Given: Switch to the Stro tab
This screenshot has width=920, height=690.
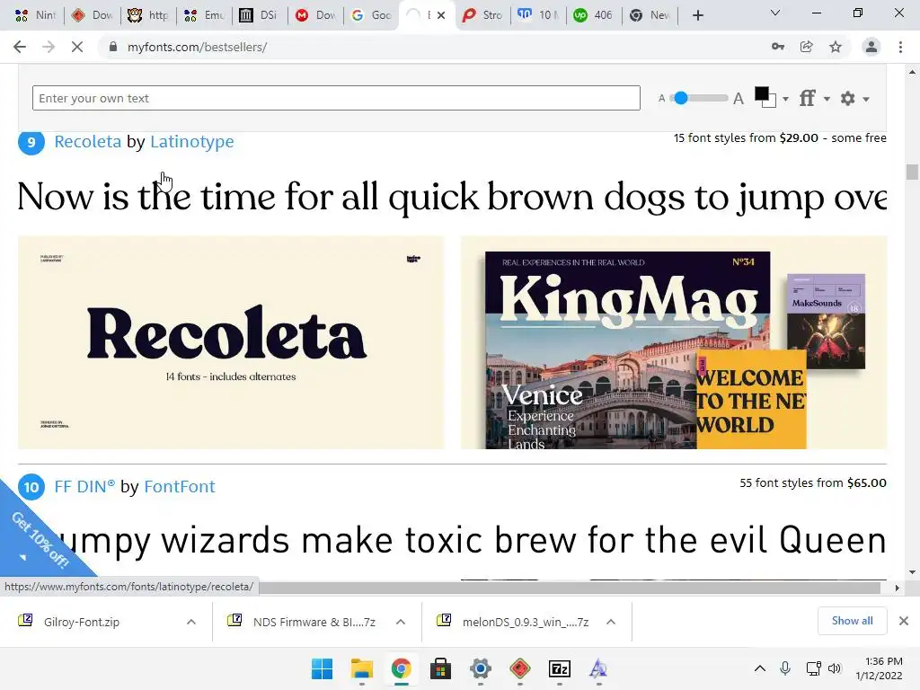Looking at the screenshot, I should click(482, 15).
